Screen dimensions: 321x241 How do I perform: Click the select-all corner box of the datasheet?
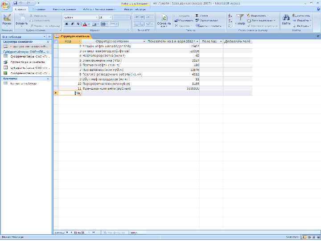coord(56,42)
